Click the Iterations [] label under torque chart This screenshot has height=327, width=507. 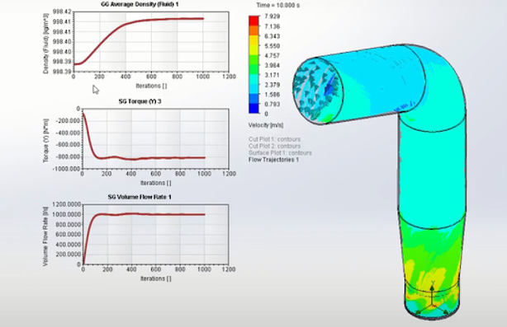[155, 183]
